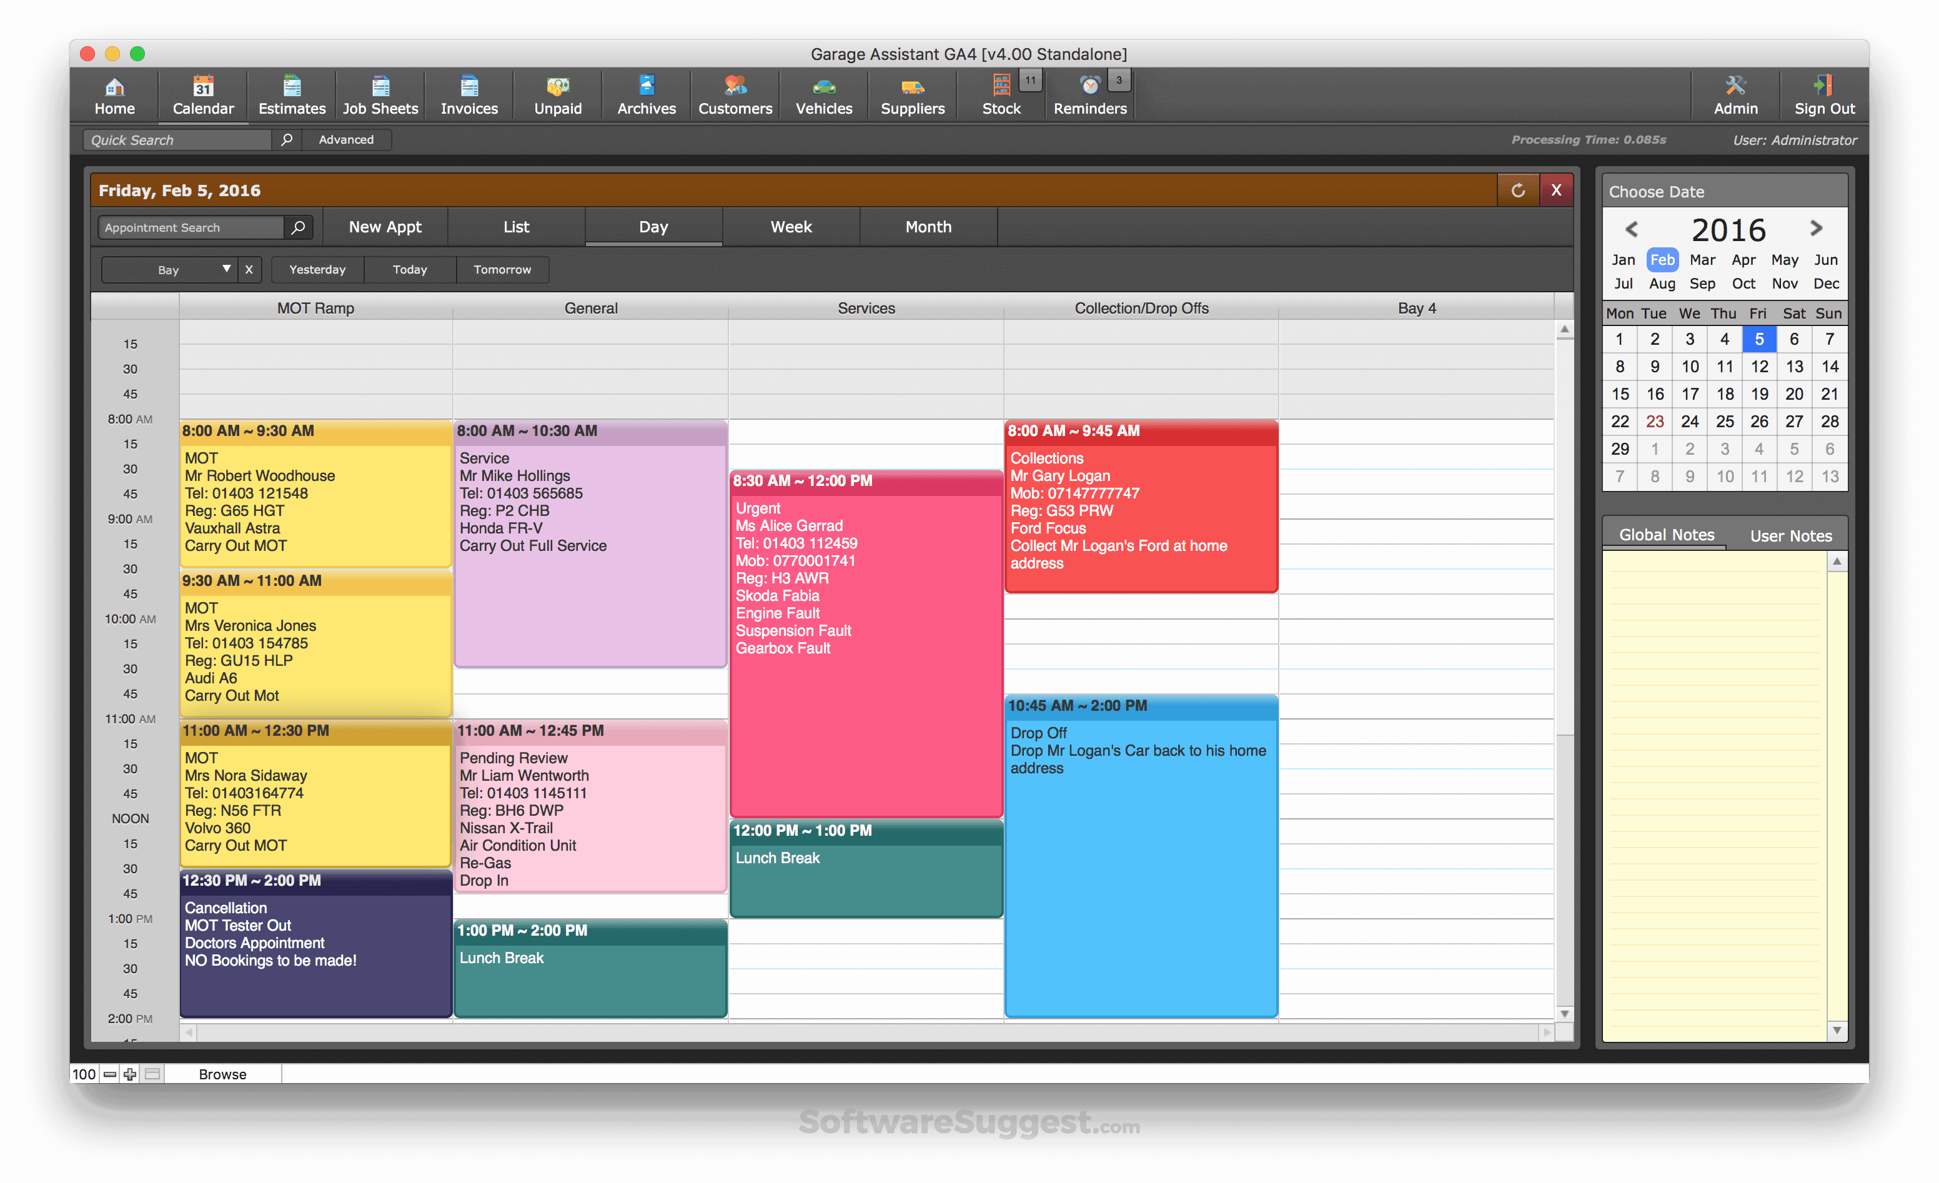Open the Unpaid invoices view
1939x1183 pixels.
(557, 94)
